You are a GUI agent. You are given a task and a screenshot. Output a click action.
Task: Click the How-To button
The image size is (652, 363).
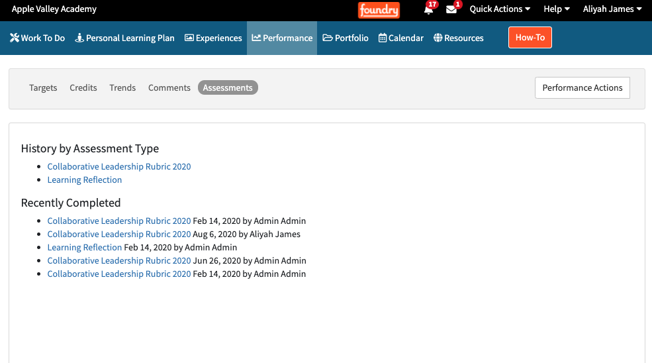[530, 38]
